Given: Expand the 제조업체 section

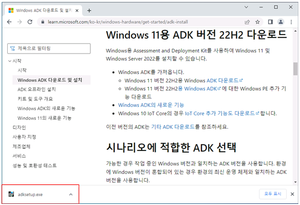Looking at the screenshot, I should pos(21,147).
